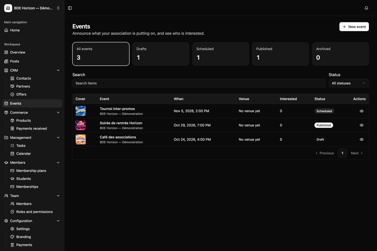Click the Products box icon

click(x=12, y=120)
